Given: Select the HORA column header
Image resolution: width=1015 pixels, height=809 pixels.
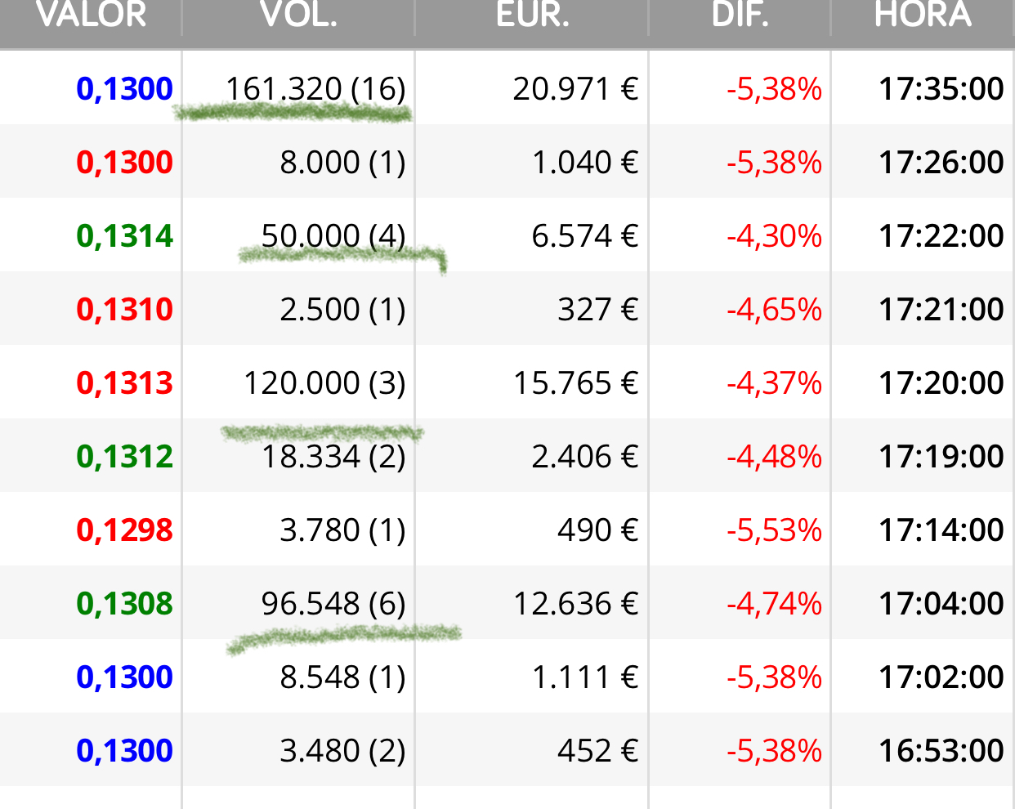Looking at the screenshot, I should tap(923, 15).
